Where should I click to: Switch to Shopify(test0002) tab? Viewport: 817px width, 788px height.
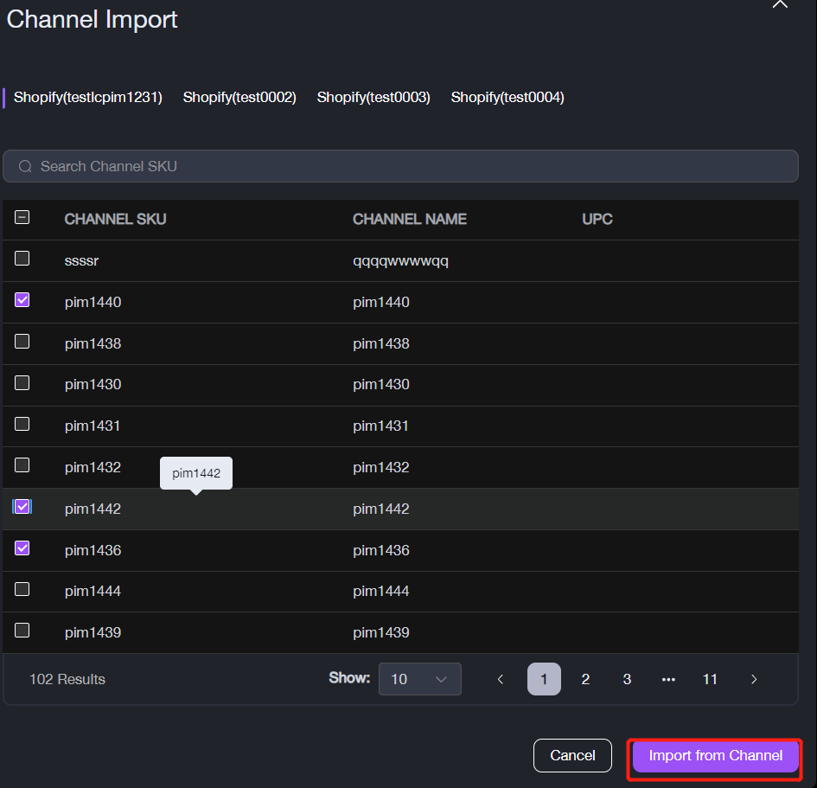point(239,98)
